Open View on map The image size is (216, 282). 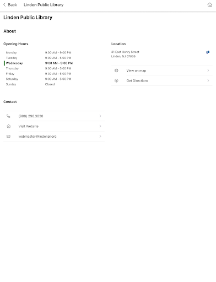[162, 70]
